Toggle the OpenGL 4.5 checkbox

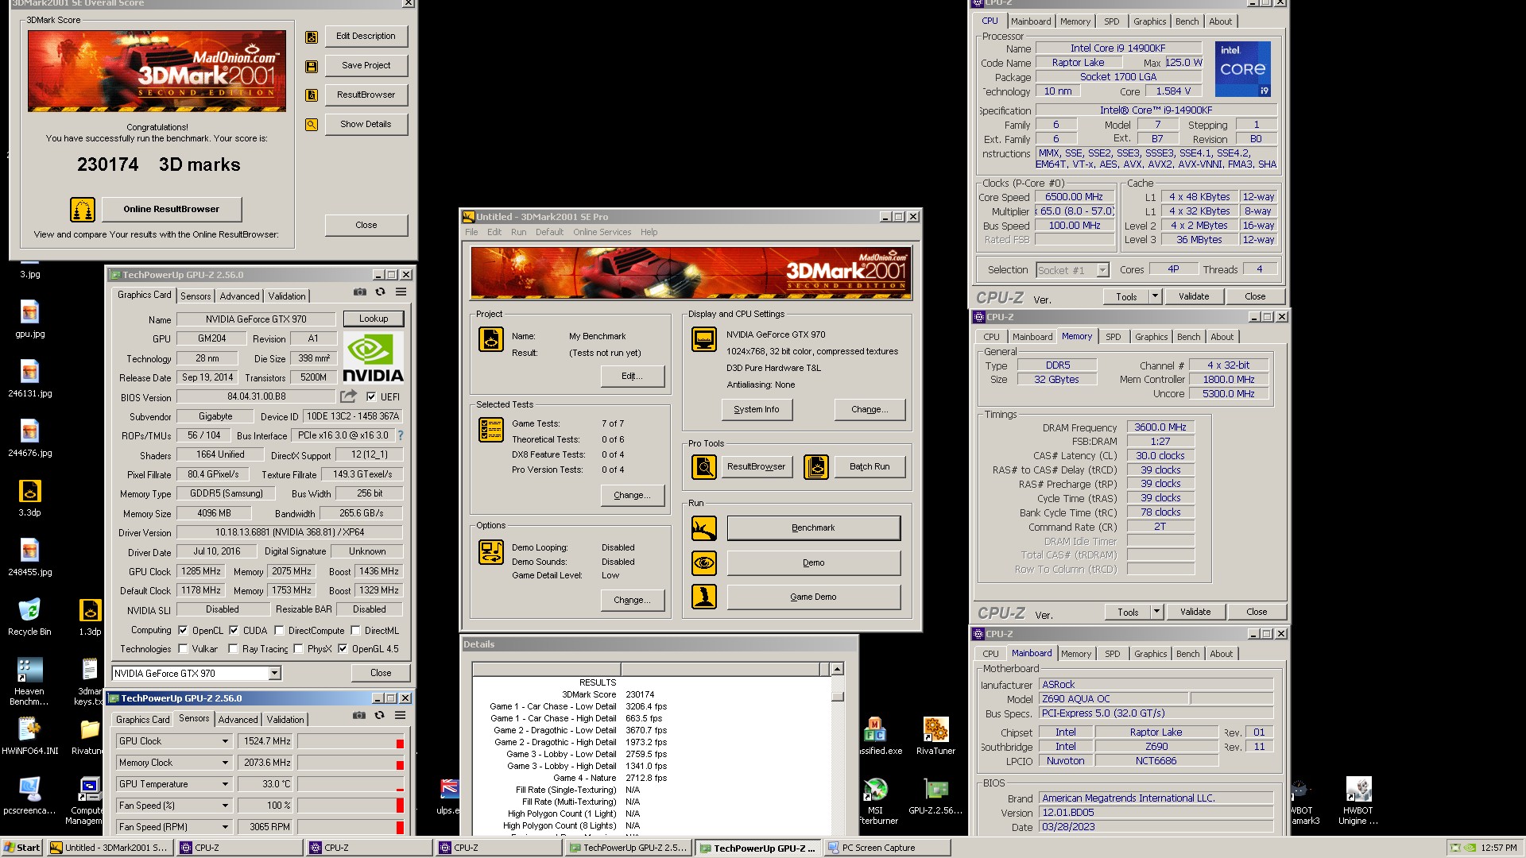pos(343,648)
